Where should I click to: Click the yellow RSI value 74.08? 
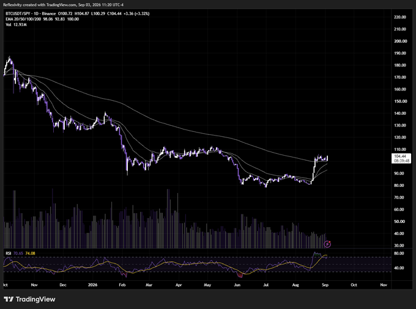[x=30, y=253]
